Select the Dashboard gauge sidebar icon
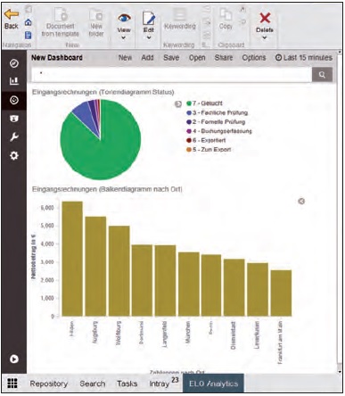Image resolution: width=345 pixels, height=396 pixels. [x=14, y=100]
